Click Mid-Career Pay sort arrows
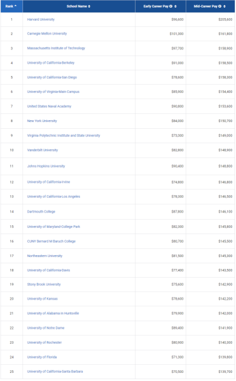This screenshot has height=381, width=236. [x=224, y=6]
